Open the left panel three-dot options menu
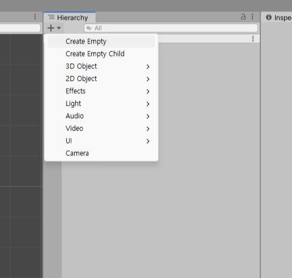This screenshot has height=278, width=292. 35,17
